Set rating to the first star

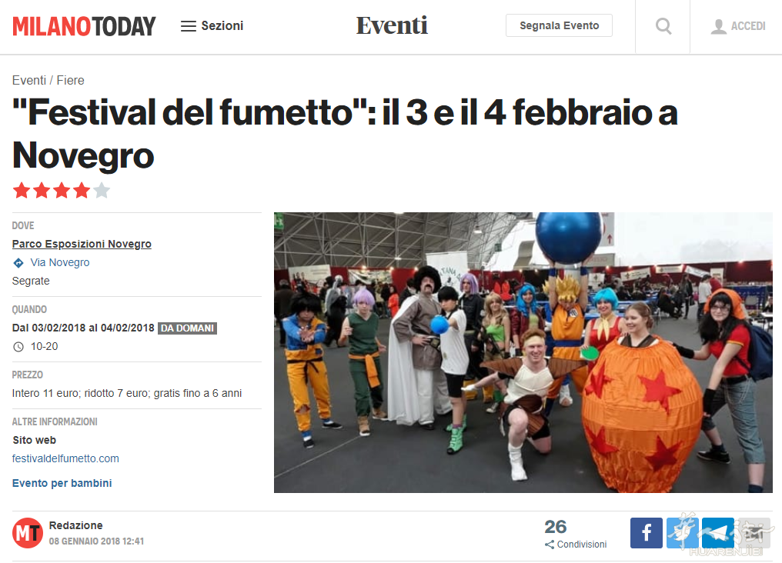(22, 190)
